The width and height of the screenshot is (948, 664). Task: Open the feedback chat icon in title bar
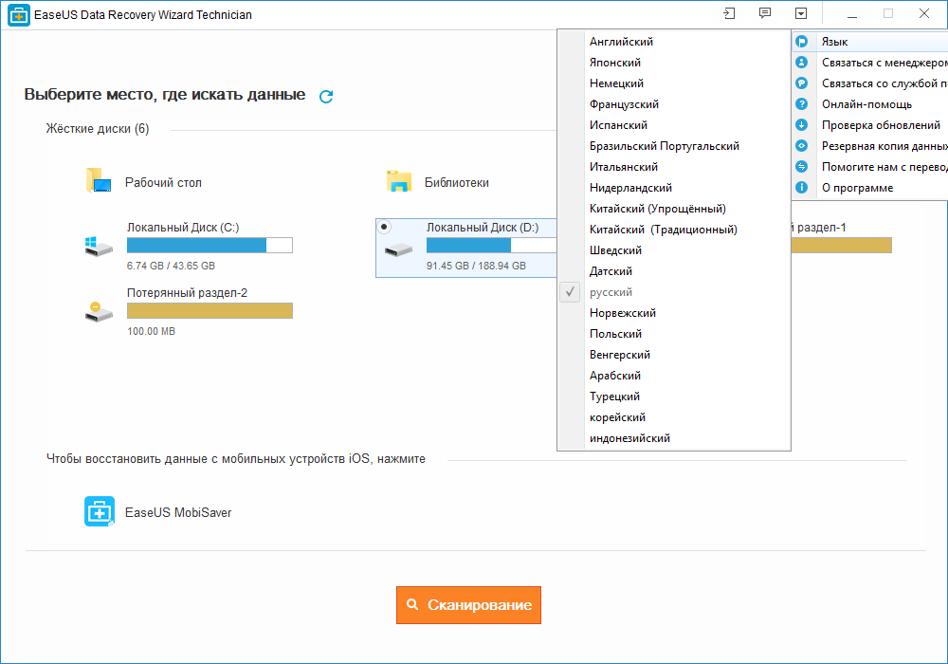coord(765,13)
